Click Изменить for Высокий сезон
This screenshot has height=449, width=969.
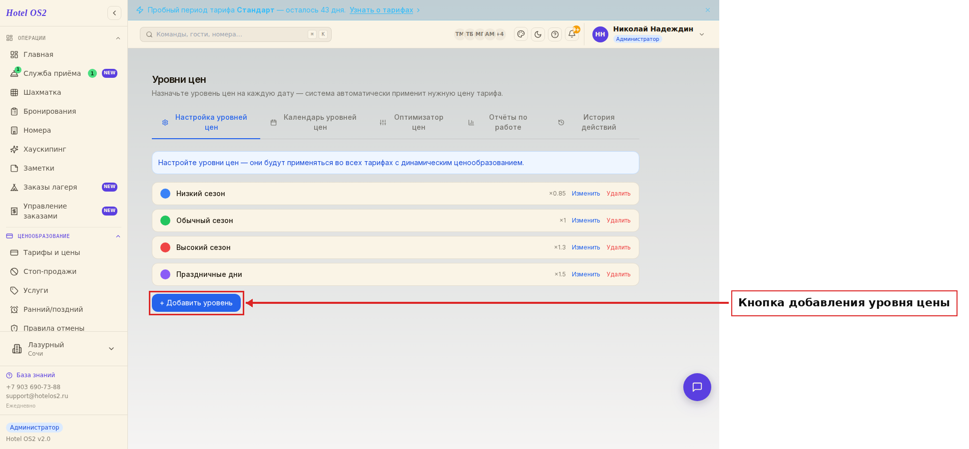point(586,247)
